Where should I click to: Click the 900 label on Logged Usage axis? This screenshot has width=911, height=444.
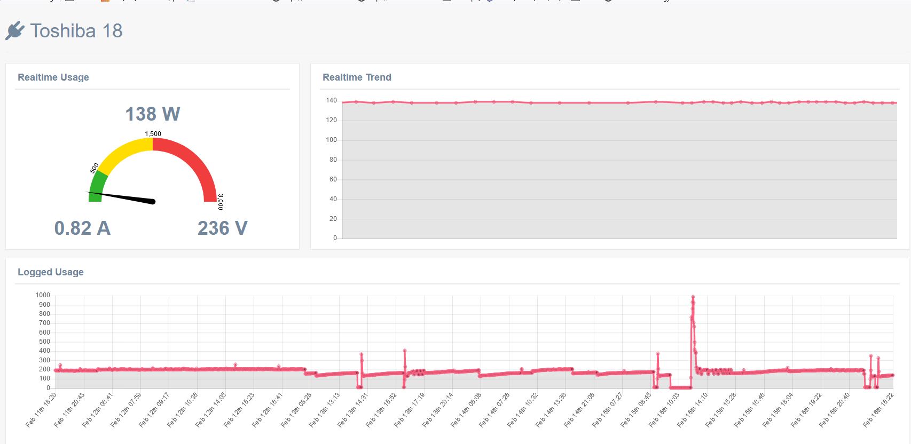tap(44, 305)
